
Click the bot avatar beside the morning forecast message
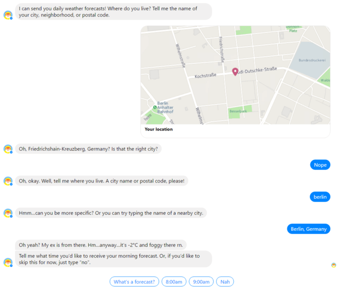(x=8, y=263)
